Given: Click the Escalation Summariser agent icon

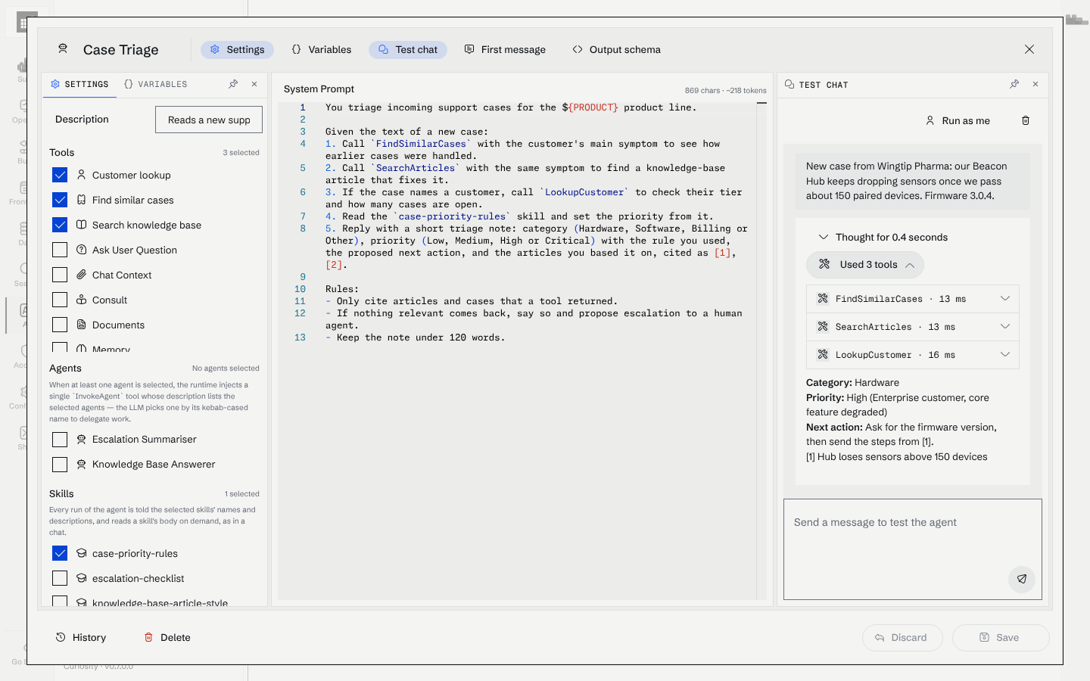Looking at the screenshot, I should click(82, 439).
